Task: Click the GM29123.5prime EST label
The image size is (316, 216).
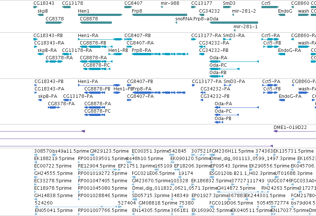Action: point(109,151)
